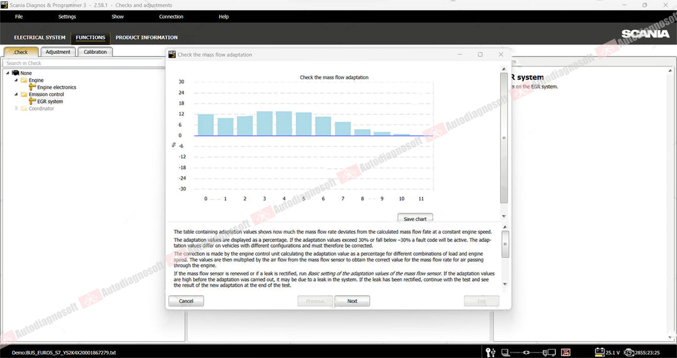Click the battery voltage icon
The image size is (677, 358).
click(x=600, y=352)
